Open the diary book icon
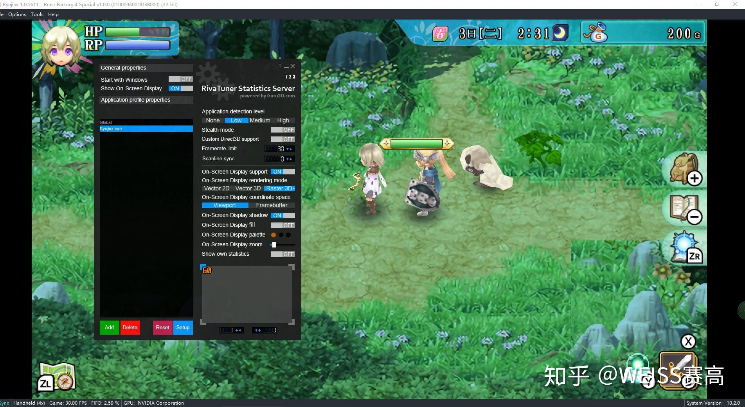Image resolution: width=745 pixels, height=407 pixels. click(686, 210)
